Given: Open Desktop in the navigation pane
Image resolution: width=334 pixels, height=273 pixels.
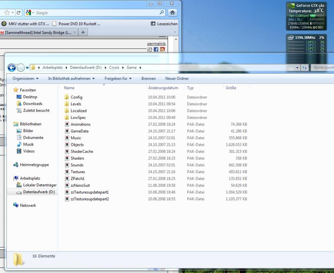Looking at the screenshot, I should [30, 97].
